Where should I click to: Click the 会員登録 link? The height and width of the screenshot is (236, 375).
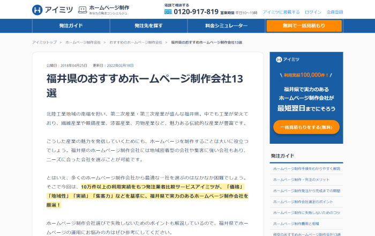click(334, 12)
